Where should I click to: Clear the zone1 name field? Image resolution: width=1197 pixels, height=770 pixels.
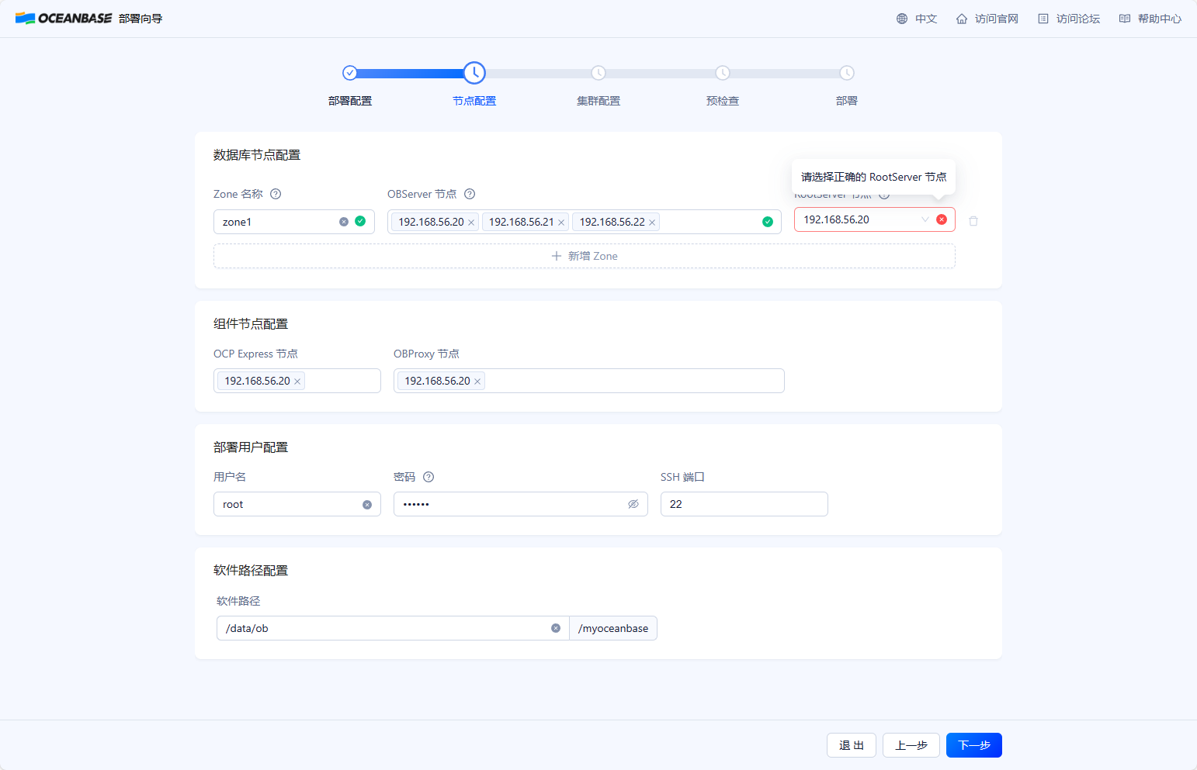click(x=344, y=222)
